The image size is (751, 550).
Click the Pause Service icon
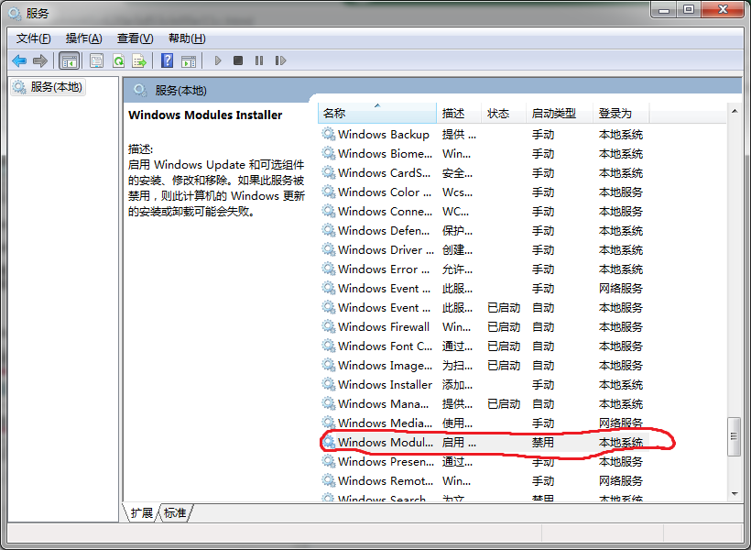(259, 60)
